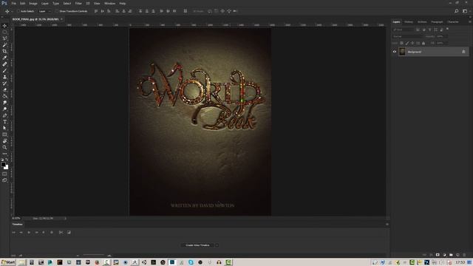
Task: Toggle the adjustment layer filter
Action: [x=423, y=30]
